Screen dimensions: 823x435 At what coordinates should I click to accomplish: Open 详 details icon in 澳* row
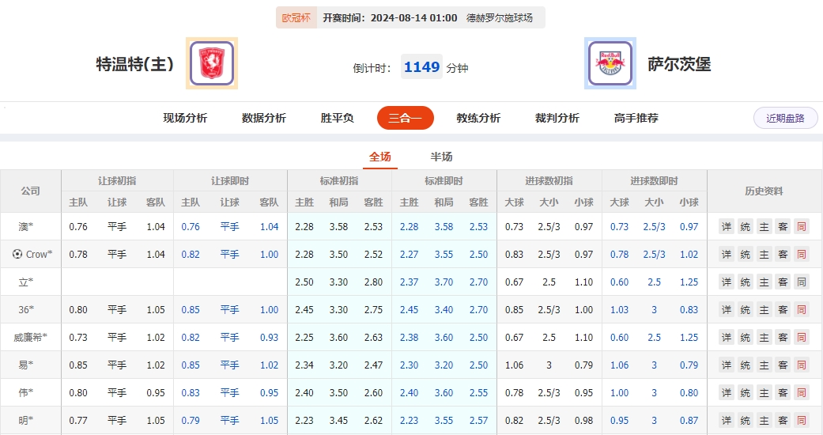727,227
